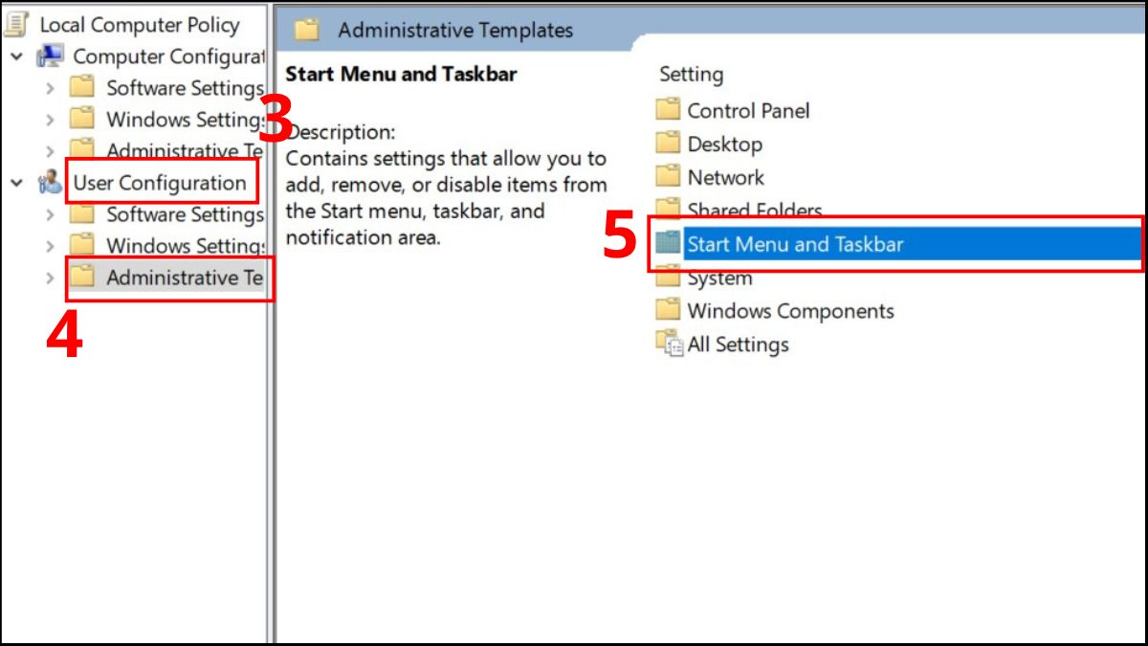Click the System folder icon
This screenshot has width=1148, height=646.
click(x=669, y=278)
